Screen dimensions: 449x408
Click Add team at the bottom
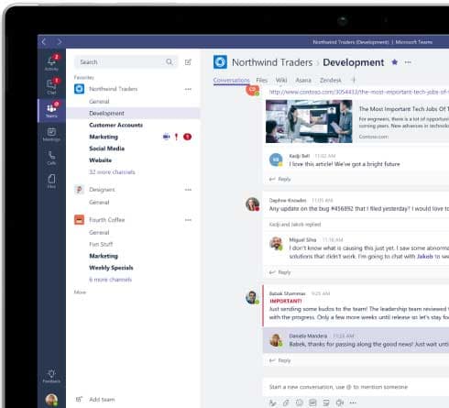click(95, 400)
